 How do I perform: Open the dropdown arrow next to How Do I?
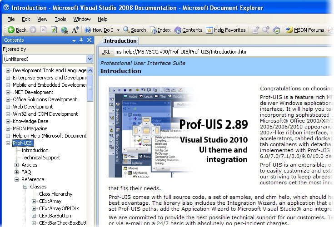(x=118, y=30)
